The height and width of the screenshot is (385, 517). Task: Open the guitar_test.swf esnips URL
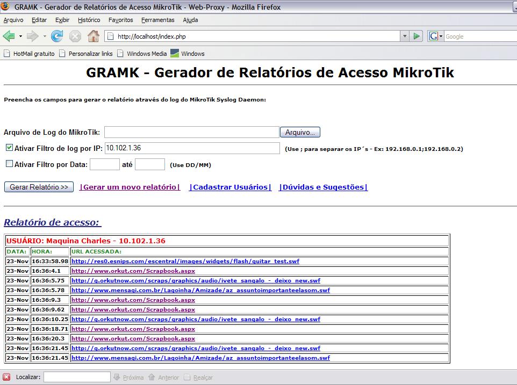pyautogui.click(x=185, y=261)
